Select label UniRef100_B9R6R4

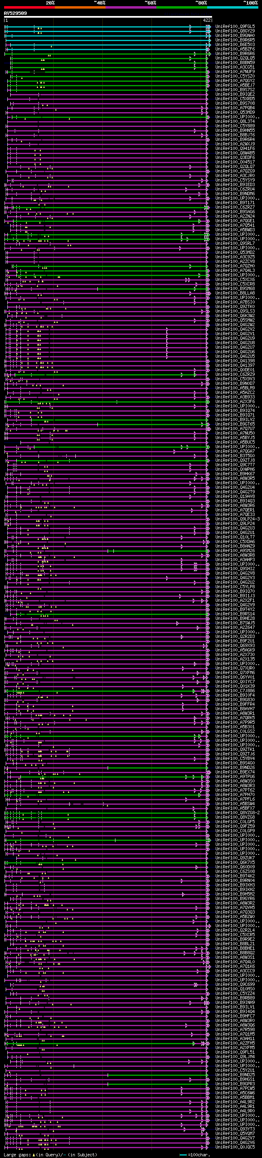235,139
